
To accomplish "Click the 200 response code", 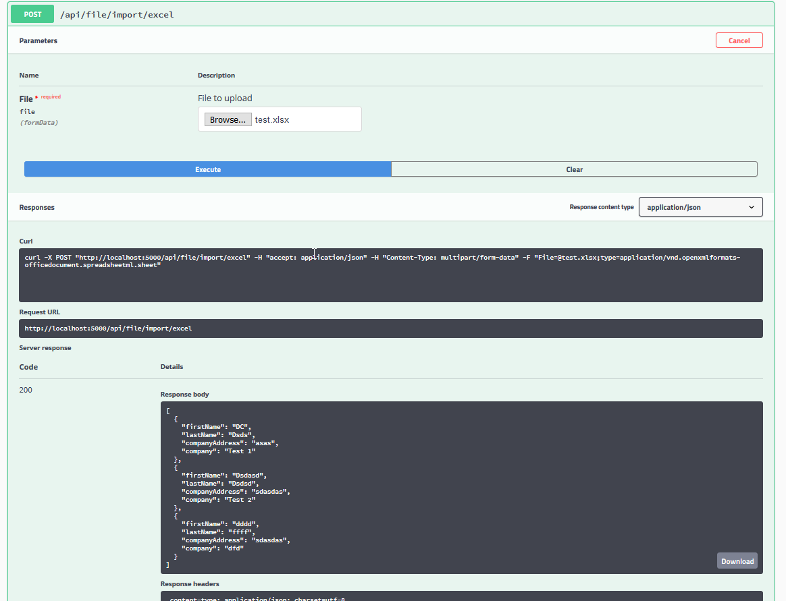I will tap(26, 390).
